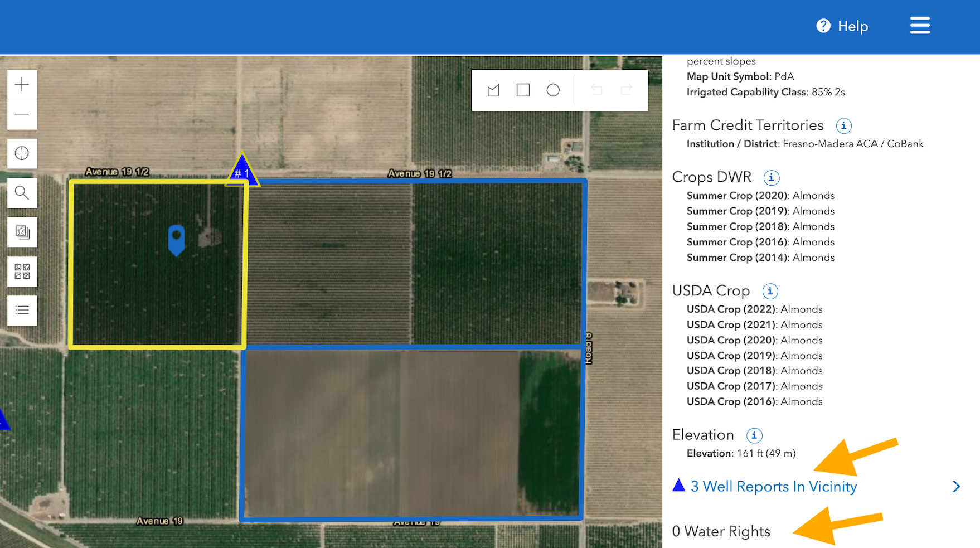Click the blue location pin on map

176,239
